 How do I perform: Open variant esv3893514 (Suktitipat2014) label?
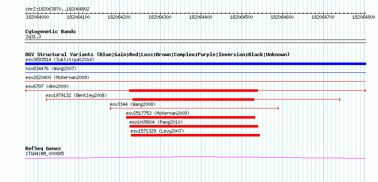[x=60, y=60]
